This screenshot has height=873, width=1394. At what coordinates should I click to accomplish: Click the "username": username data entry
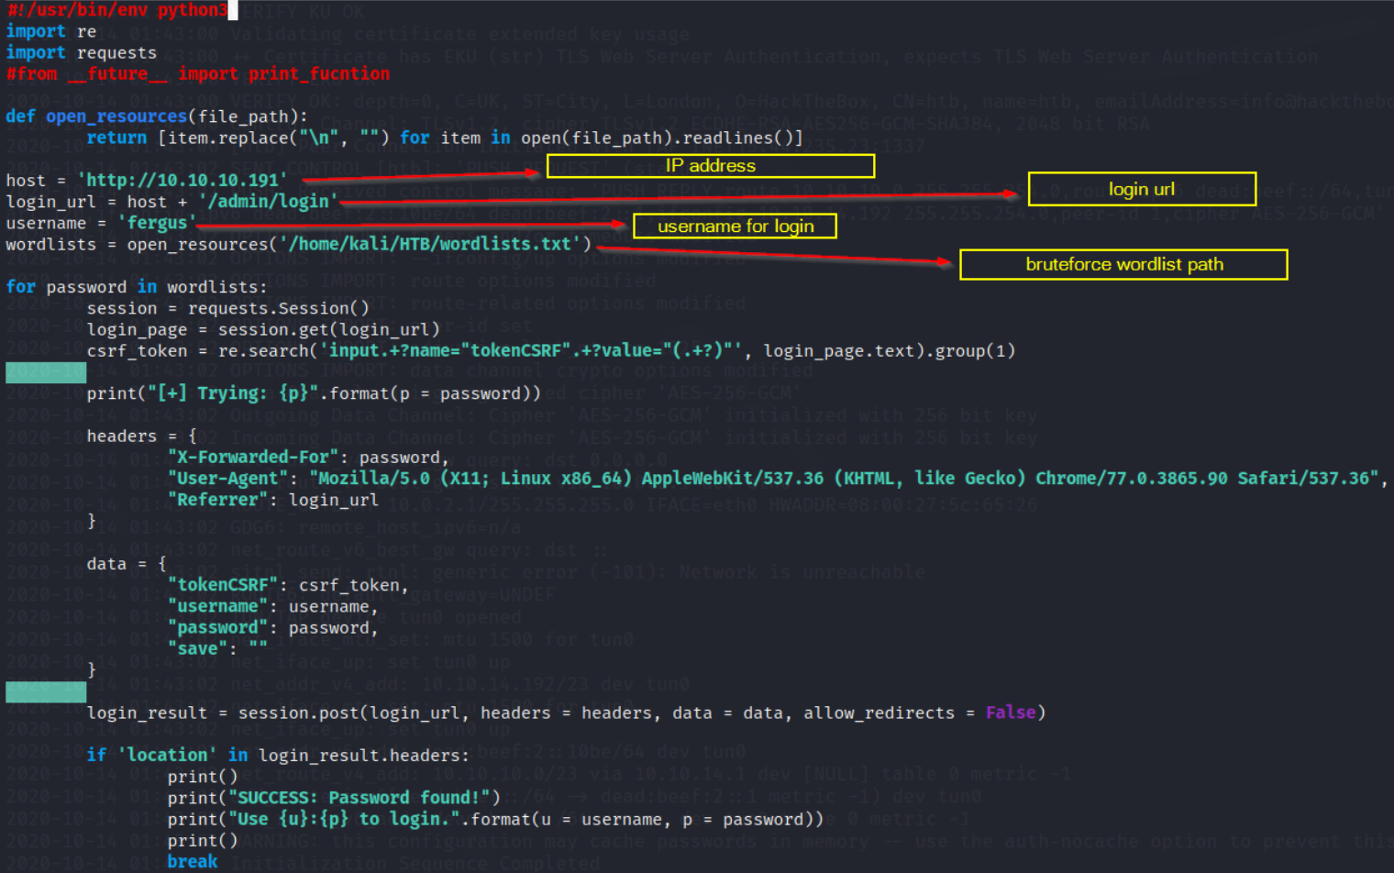tap(272, 606)
